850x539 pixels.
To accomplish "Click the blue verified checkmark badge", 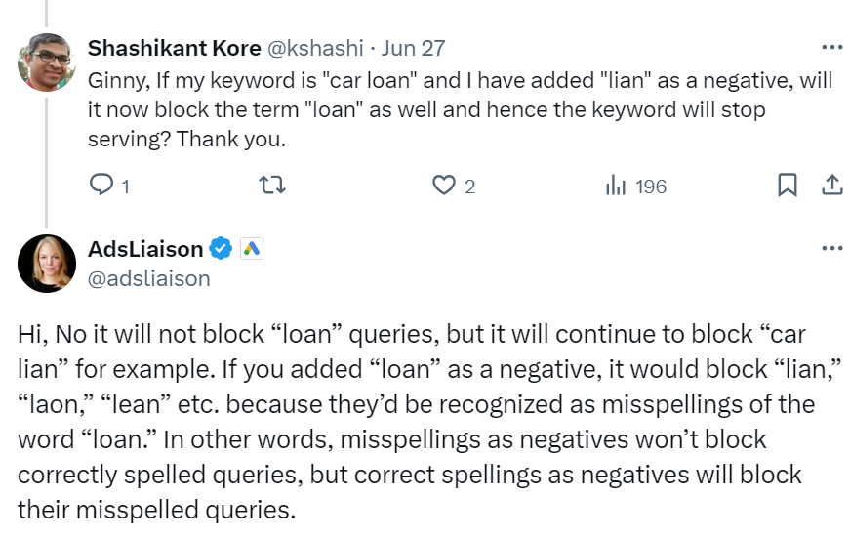I will pos(221,248).
